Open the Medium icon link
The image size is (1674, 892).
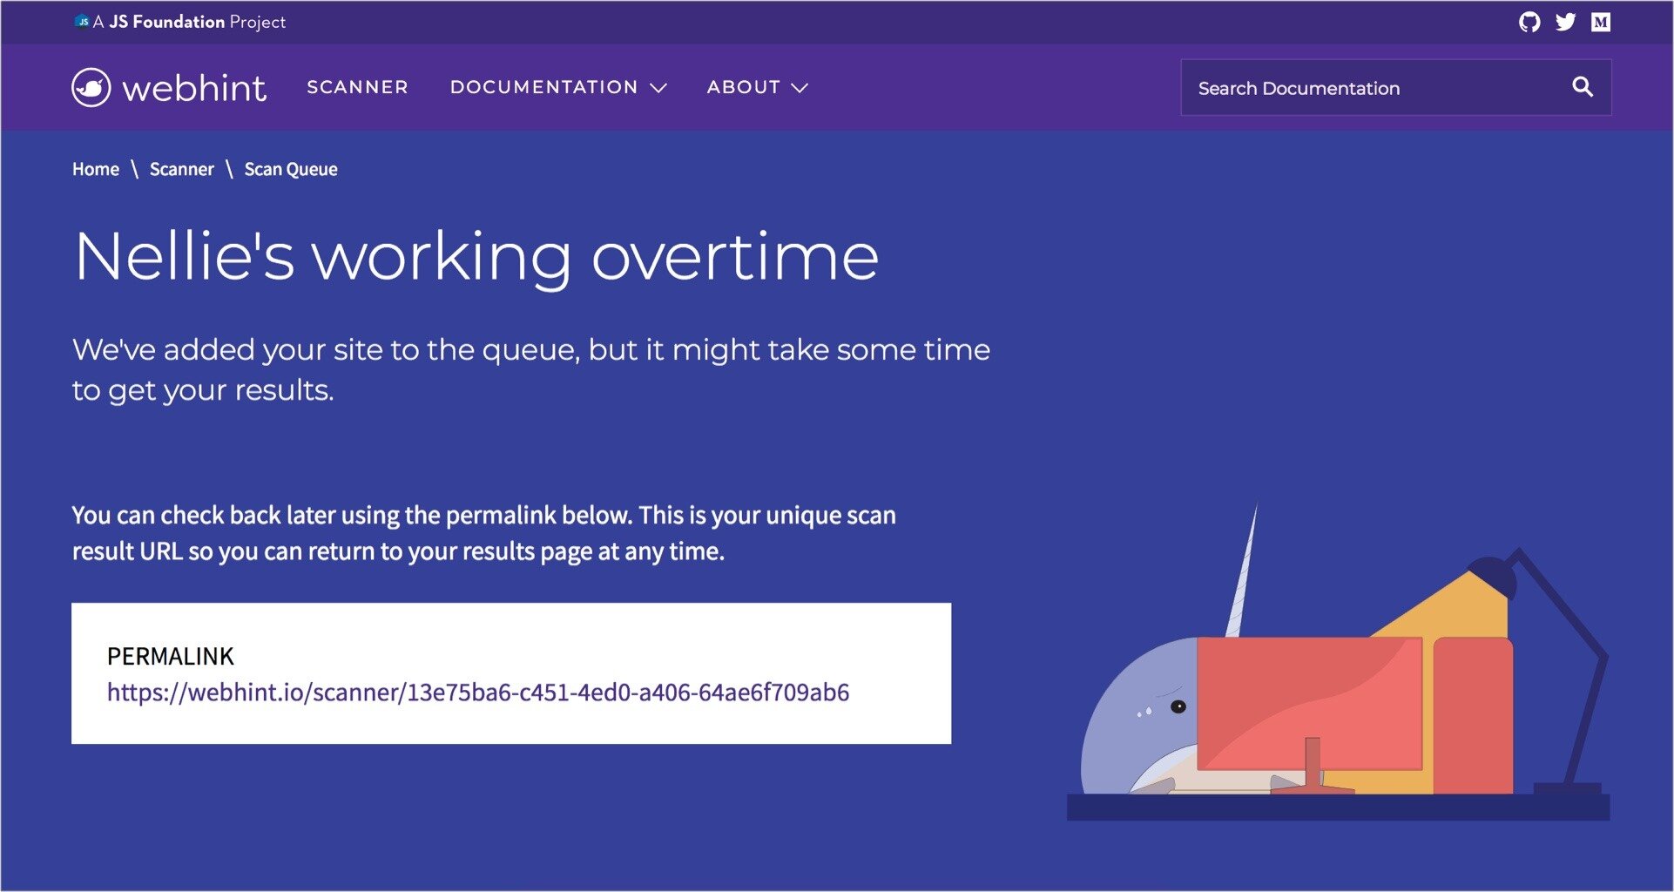[x=1601, y=22]
